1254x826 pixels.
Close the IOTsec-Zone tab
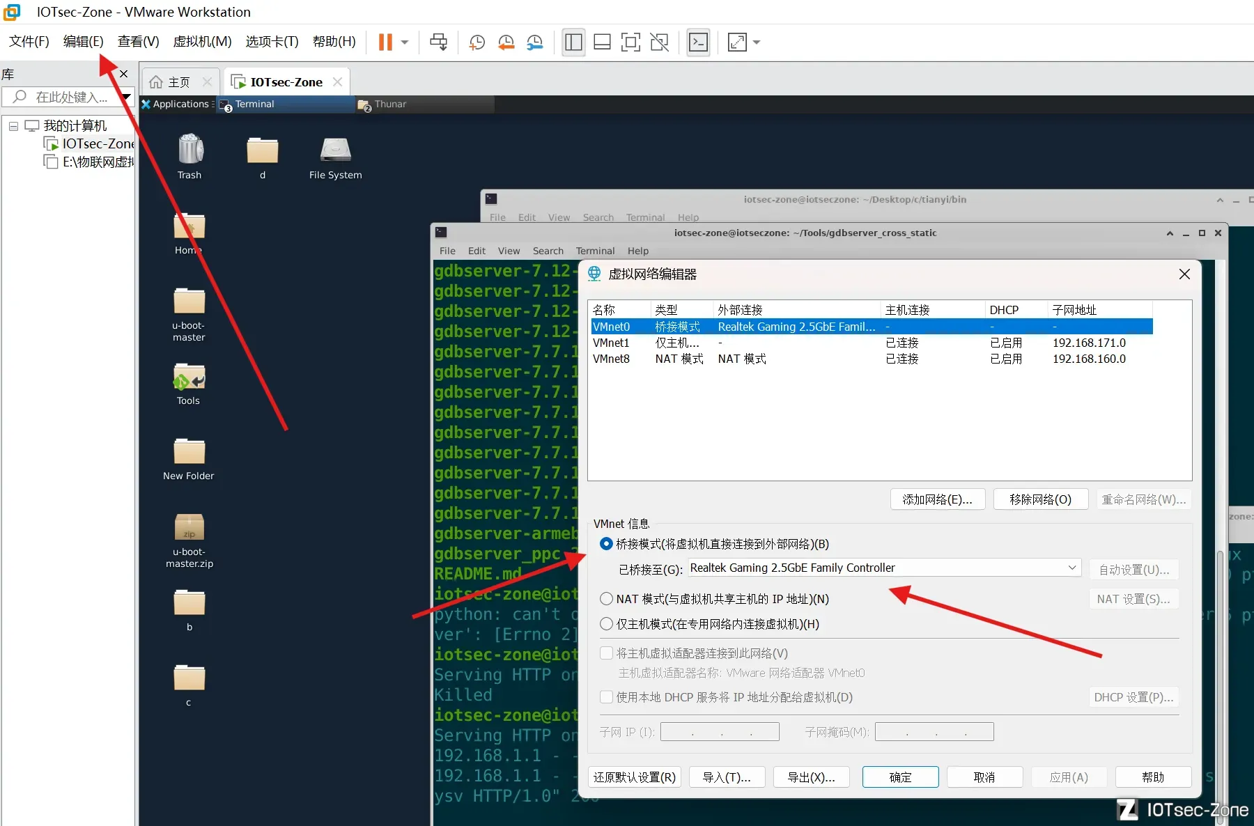338,81
